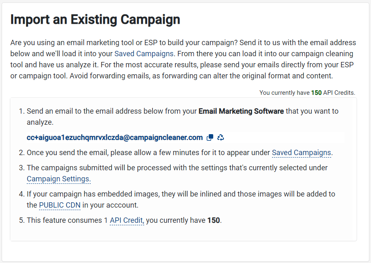Select the copy-to-clipboard control for the address

tap(210, 137)
